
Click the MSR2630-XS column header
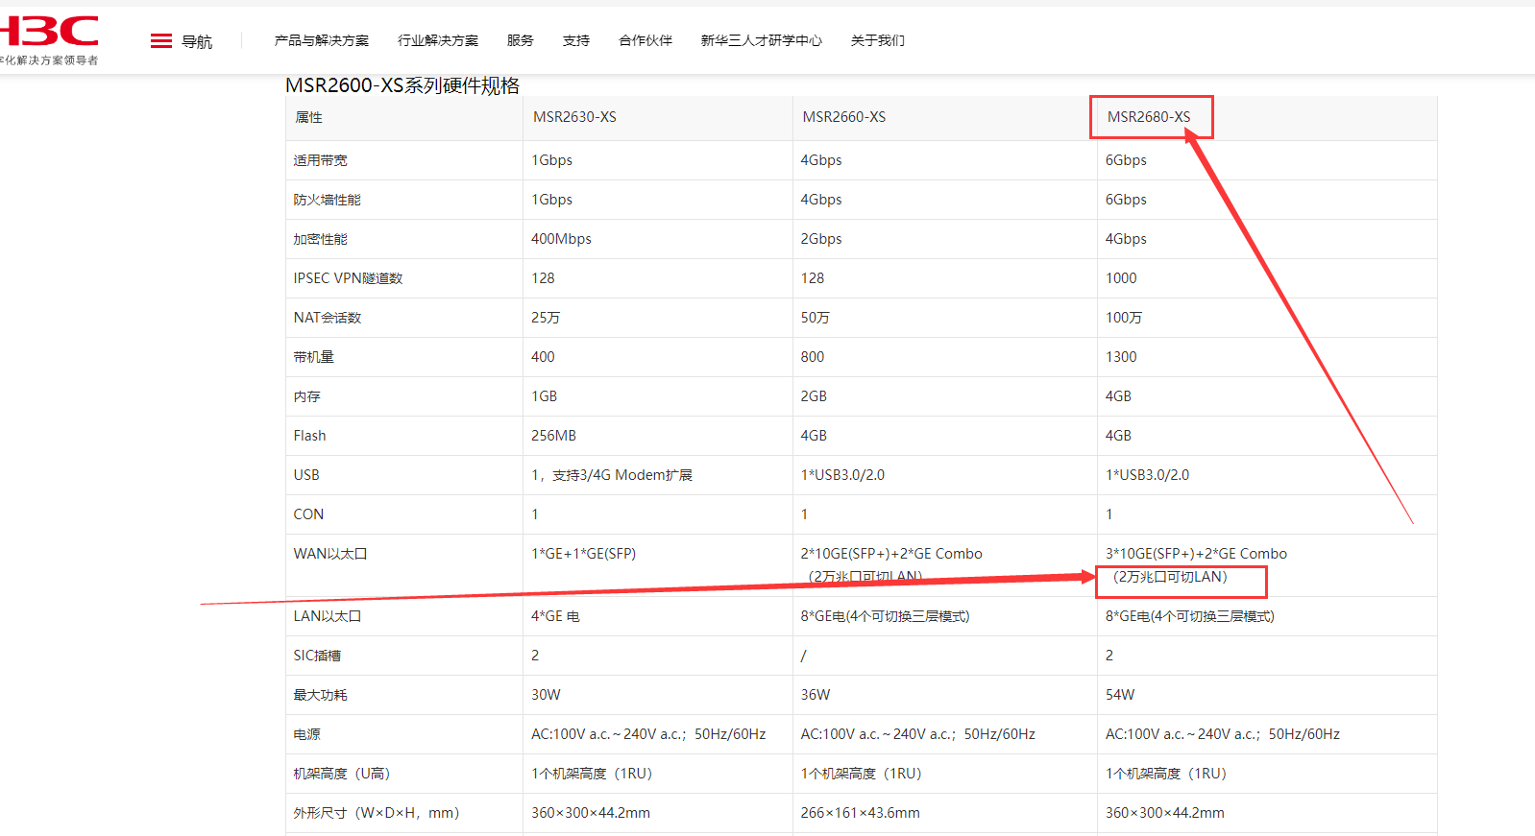574,117
